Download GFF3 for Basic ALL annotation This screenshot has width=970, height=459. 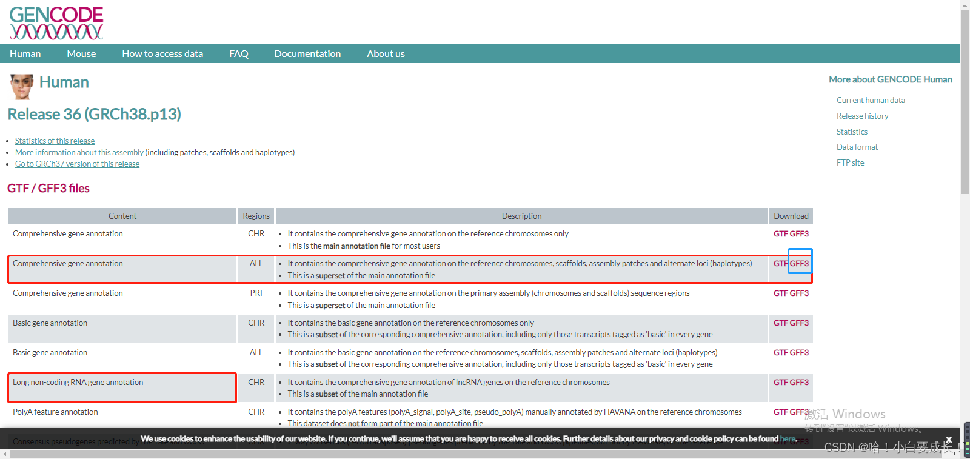point(799,352)
